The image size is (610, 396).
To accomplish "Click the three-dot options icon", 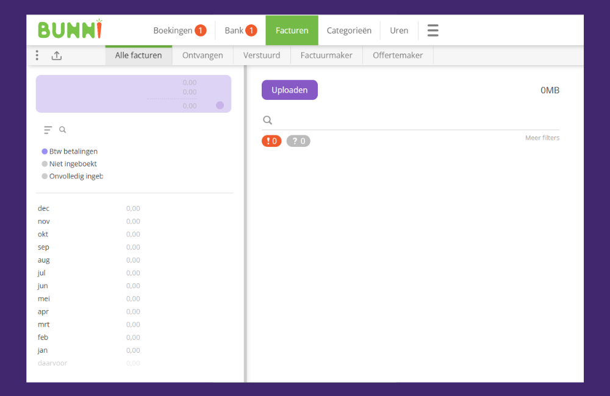I will [x=37, y=55].
